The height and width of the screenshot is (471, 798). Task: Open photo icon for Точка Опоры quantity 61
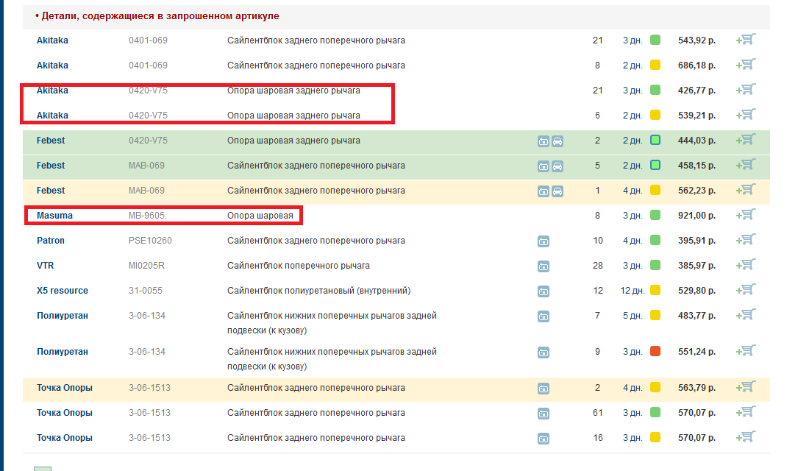pyautogui.click(x=544, y=414)
